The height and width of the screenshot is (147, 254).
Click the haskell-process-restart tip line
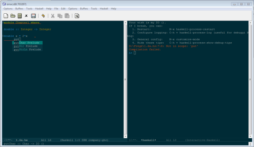click(173, 29)
